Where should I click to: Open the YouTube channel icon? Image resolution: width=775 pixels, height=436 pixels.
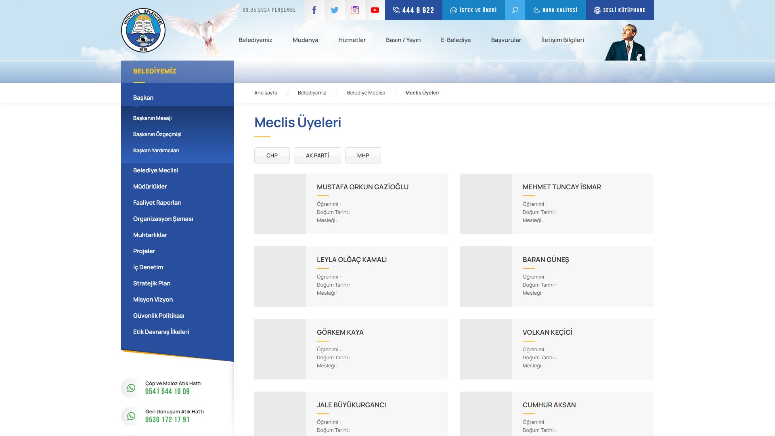coord(375,10)
